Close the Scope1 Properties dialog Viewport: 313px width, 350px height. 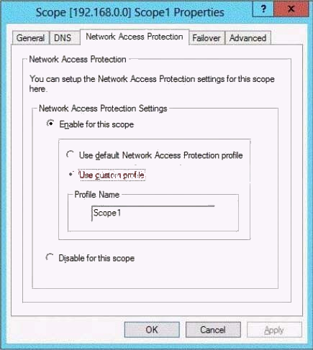pyautogui.click(x=291, y=9)
